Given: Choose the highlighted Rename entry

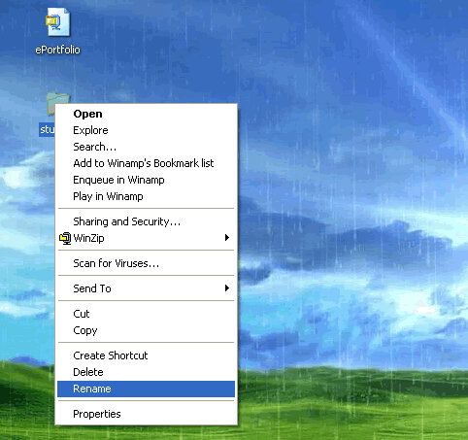Looking at the screenshot, I should coord(146,389).
